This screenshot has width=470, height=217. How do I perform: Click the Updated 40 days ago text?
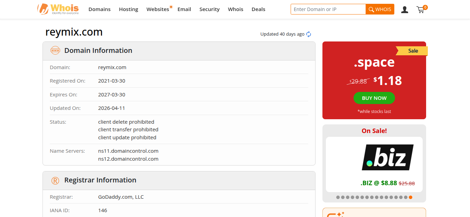point(282,34)
